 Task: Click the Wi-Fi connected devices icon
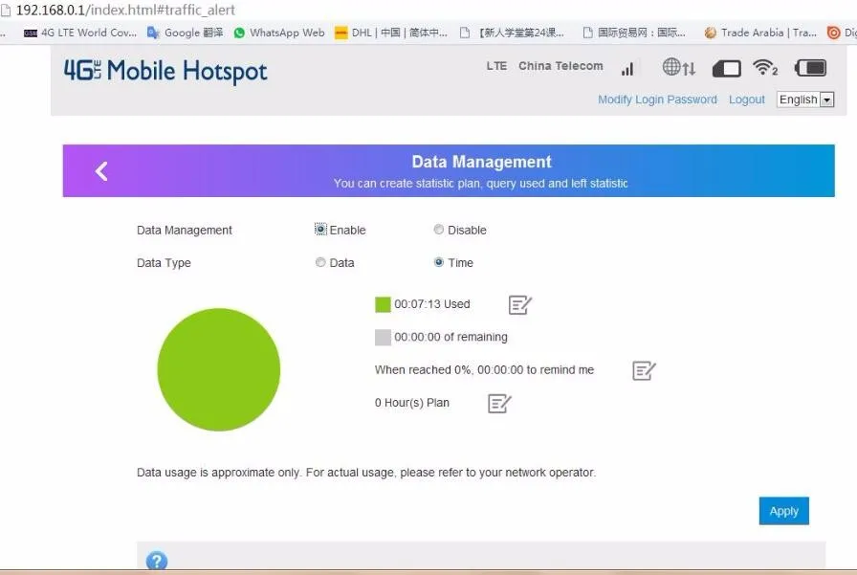pos(764,68)
